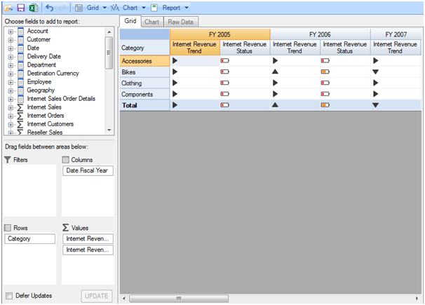
Task: Switch to the Grid tab
Action: coord(130,21)
